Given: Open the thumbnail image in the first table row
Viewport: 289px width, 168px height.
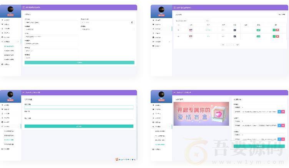Looking at the screenshot, I should [x=191, y=30].
